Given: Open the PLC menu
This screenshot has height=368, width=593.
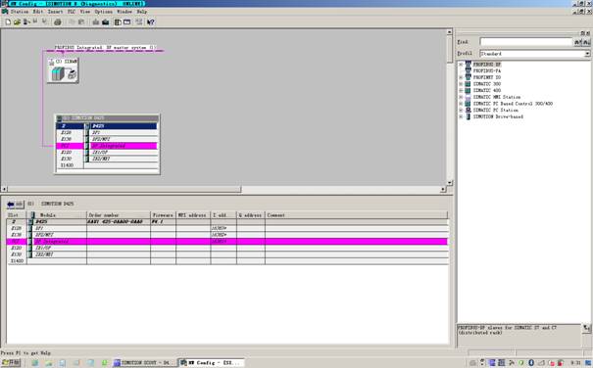Looking at the screenshot, I should tap(72, 12).
